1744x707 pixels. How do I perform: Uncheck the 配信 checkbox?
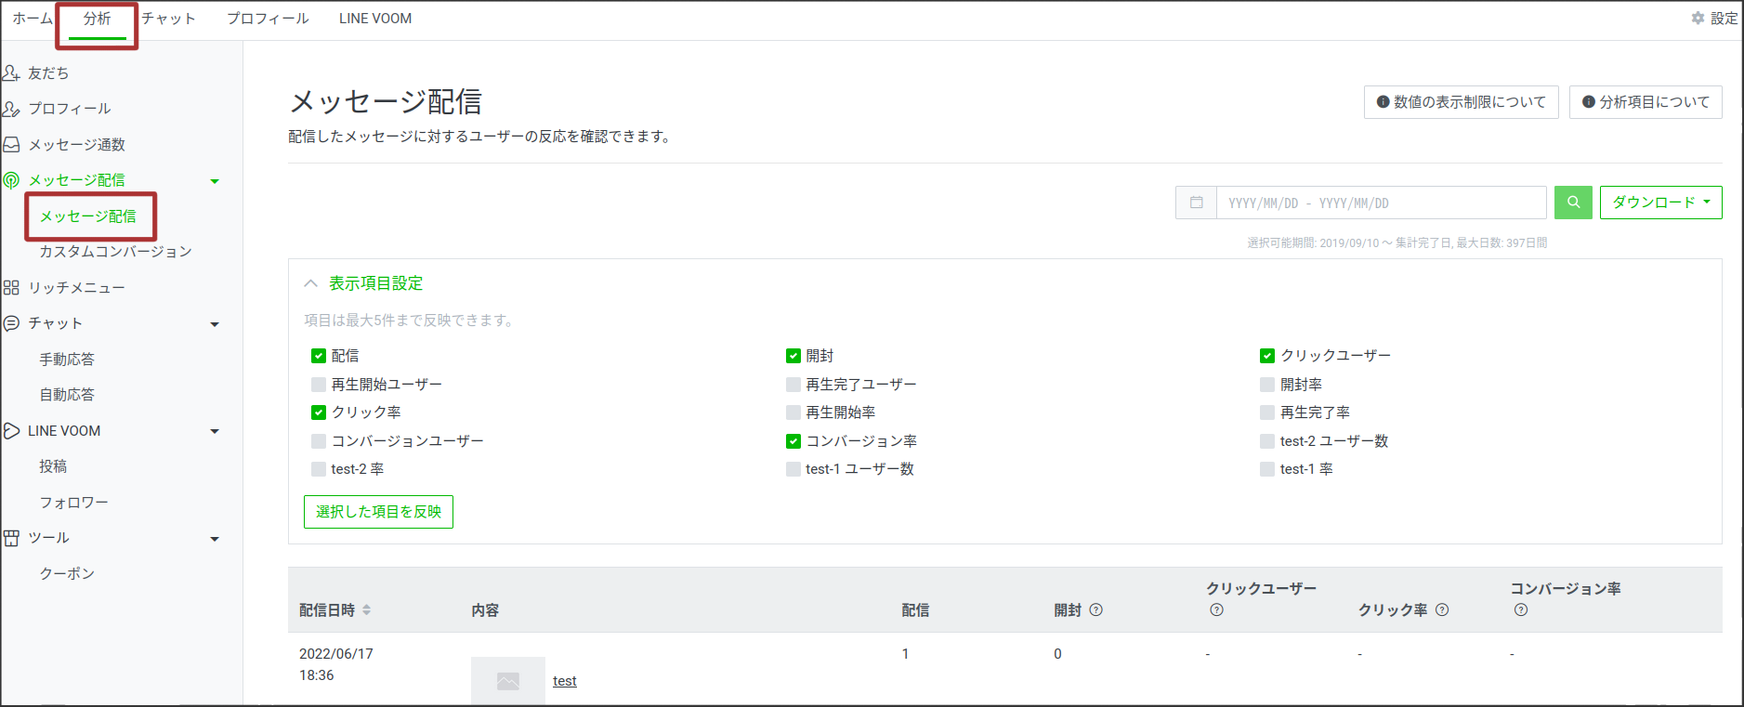point(319,356)
